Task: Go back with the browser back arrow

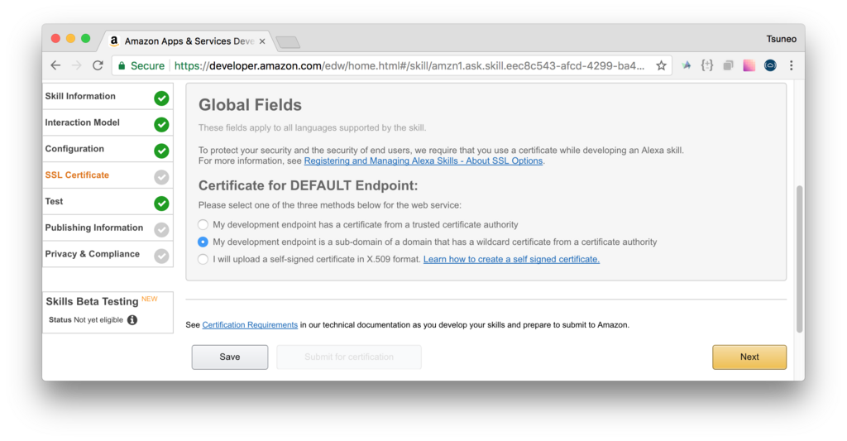Action: coord(55,65)
